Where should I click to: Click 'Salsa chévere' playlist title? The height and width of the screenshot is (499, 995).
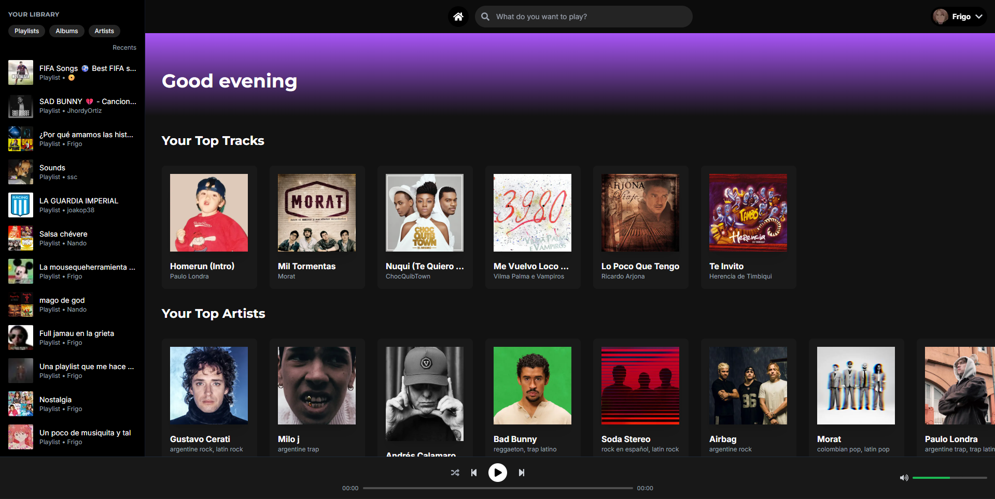click(63, 234)
